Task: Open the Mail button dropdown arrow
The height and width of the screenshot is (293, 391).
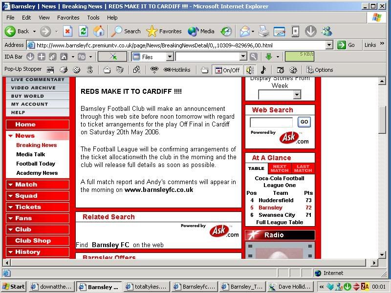Action: click(253, 31)
